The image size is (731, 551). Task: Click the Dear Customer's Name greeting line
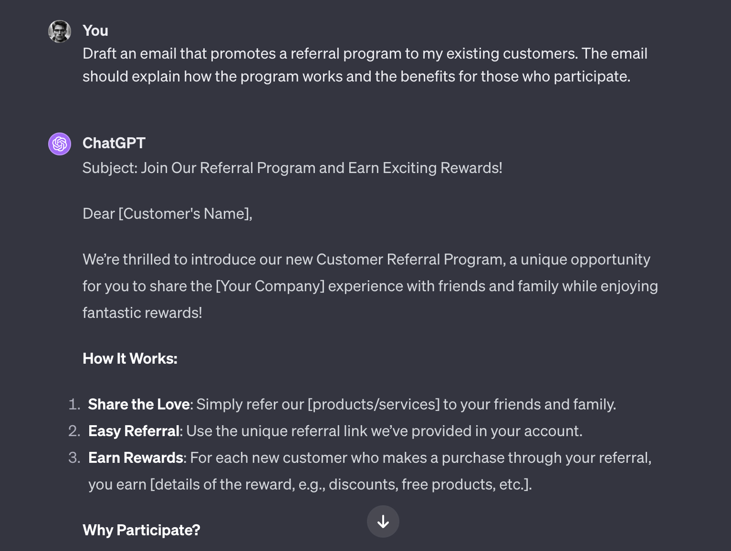coord(167,214)
